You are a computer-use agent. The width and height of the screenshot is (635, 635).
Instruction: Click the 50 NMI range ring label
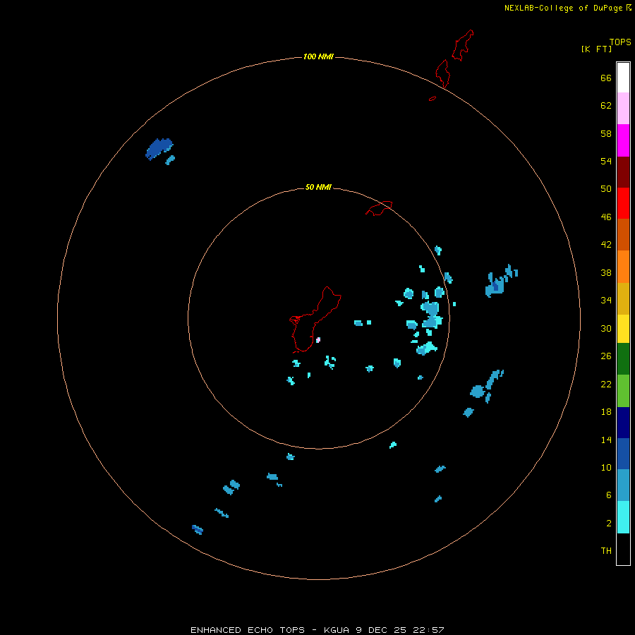[x=318, y=187]
